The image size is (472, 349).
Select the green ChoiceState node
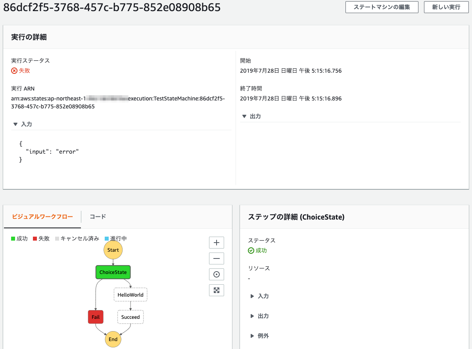[x=113, y=272]
